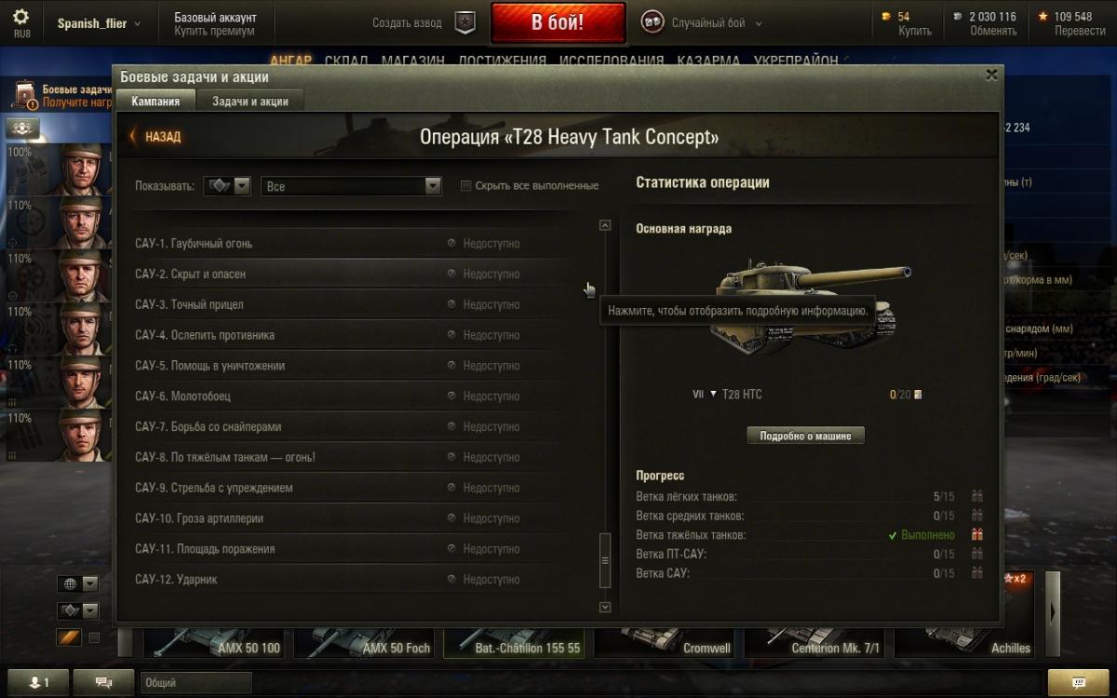Open the settings gear menu

[20, 18]
